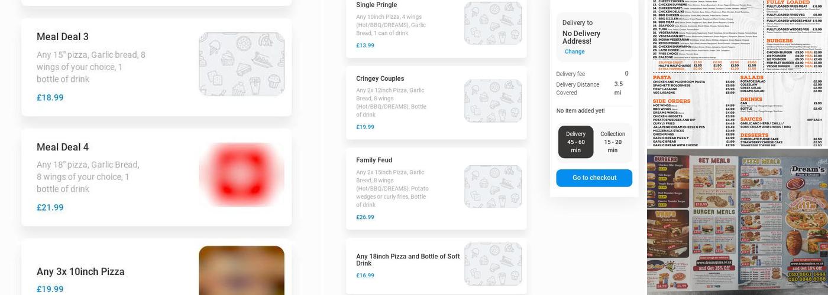The width and height of the screenshot is (828, 295).
Task: Click Change delivery address link
Action: [574, 52]
